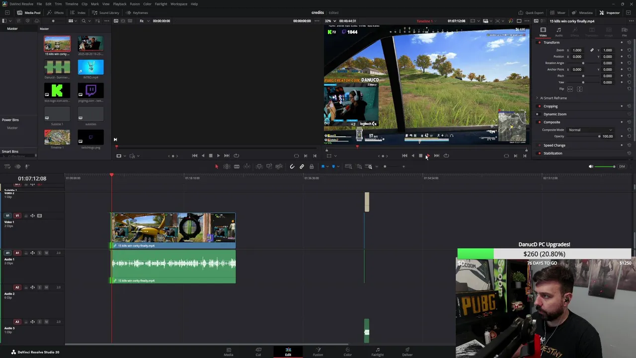This screenshot has width=636, height=358.
Task: Toggle Zoom X/Y link chain icon
Action: [592, 50]
